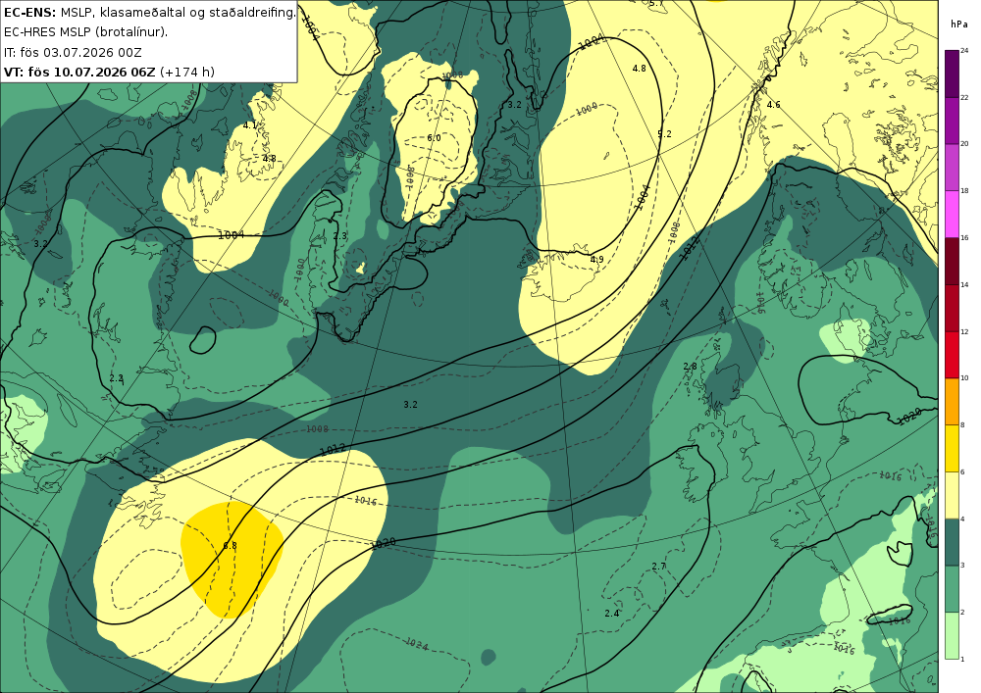
Task: Click the 1020 isobar label near Scandinavia
Action: pyautogui.click(x=909, y=417)
